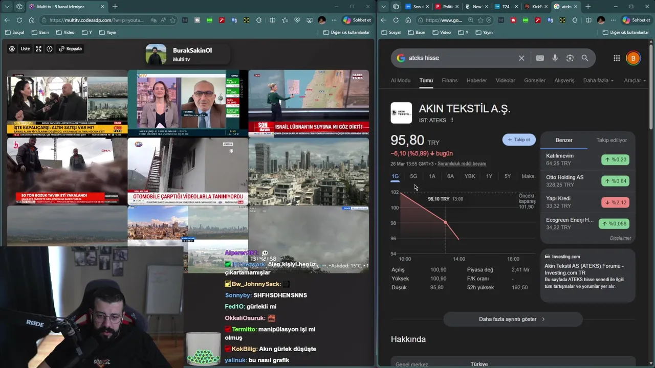The image size is (655, 368).
Task: Start voice search with microphone icon
Action: point(555,58)
